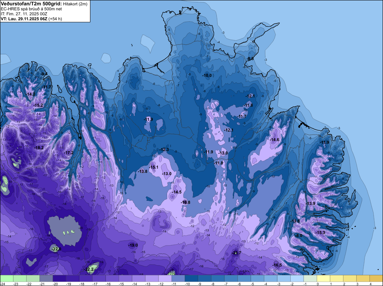The image size is (383, 286).
Task: Click the -10.0 temperature label
Action: point(207,76)
